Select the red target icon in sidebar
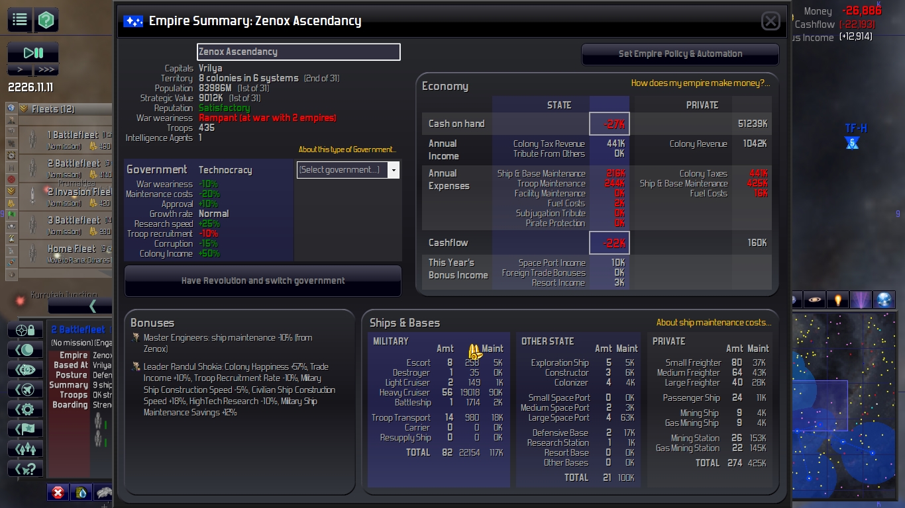The image size is (905, 508). pos(11,179)
